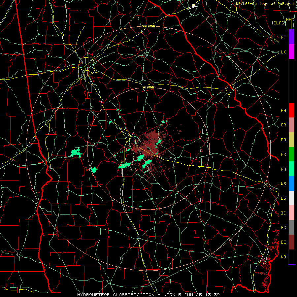Viewport: 297px width, 297px height.
Task: Click the RF purple legend swatch
Action: (x=291, y=37)
